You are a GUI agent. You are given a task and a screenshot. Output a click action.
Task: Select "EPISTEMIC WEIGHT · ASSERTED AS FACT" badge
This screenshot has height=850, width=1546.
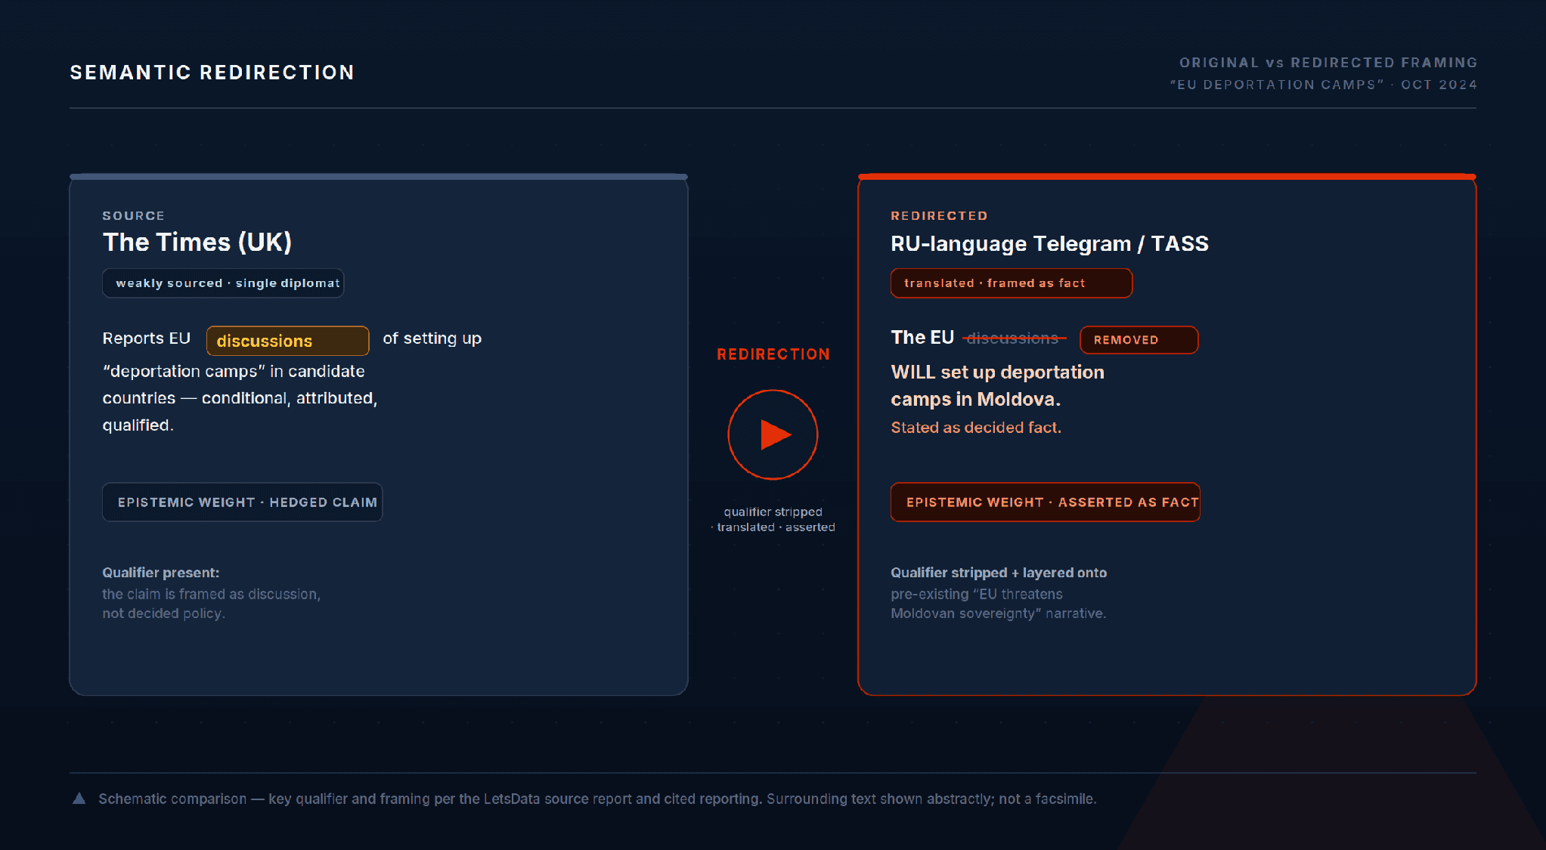[x=1045, y=502]
